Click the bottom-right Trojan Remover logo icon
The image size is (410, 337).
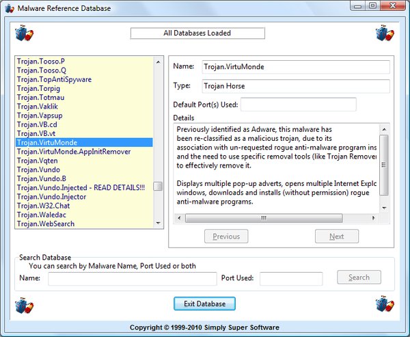click(384, 305)
